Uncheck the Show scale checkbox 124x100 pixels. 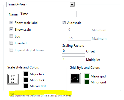click(x=11, y=29)
